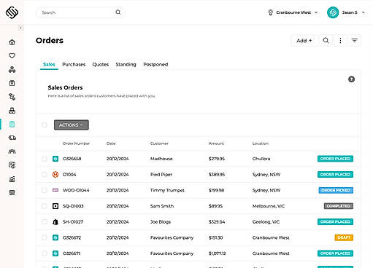Click the Add + button

[x=304, y=41]
